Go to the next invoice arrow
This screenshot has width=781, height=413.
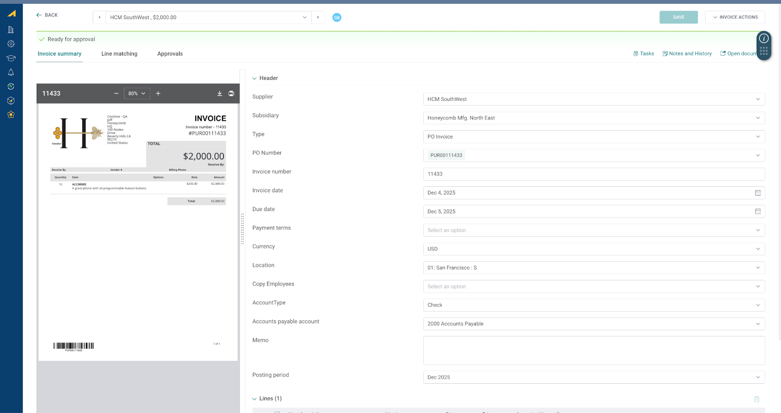pos(318,18)
